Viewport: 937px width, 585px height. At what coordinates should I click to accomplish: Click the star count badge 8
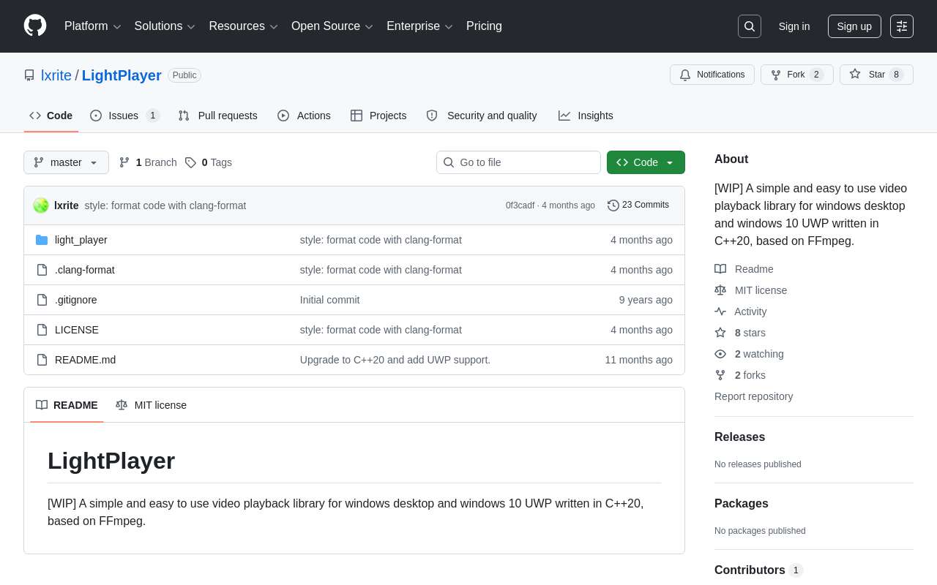(896, 75)
